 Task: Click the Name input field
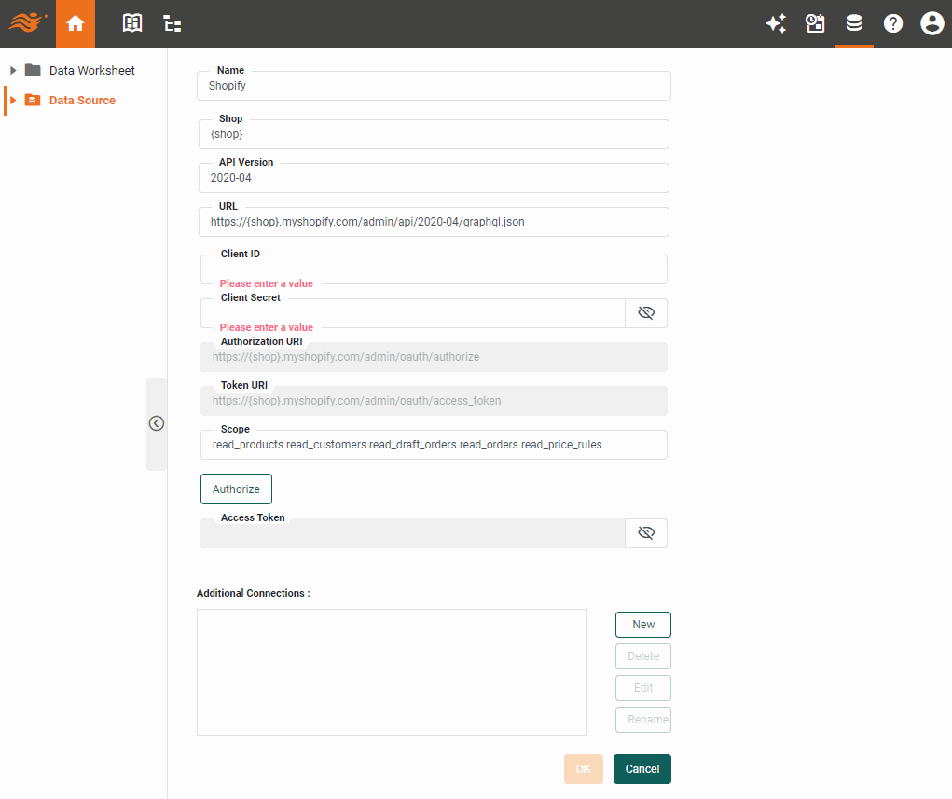[x=434, y=86]
